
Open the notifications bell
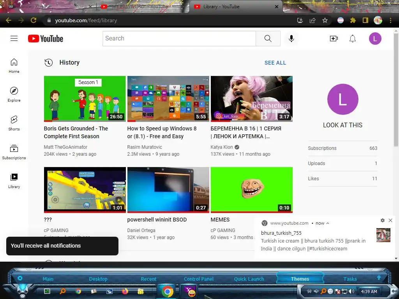(x=352, y=39)
